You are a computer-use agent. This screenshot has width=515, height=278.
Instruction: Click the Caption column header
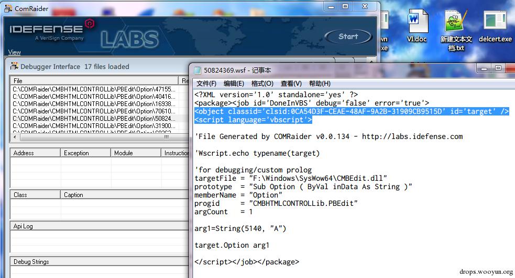pos(125,194)
